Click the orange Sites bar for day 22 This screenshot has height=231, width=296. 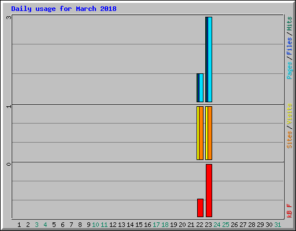pyautogui.click(x=201, y=133)
